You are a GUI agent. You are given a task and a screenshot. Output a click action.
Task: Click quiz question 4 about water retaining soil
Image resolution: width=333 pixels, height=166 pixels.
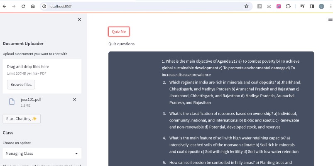[234, 145]
